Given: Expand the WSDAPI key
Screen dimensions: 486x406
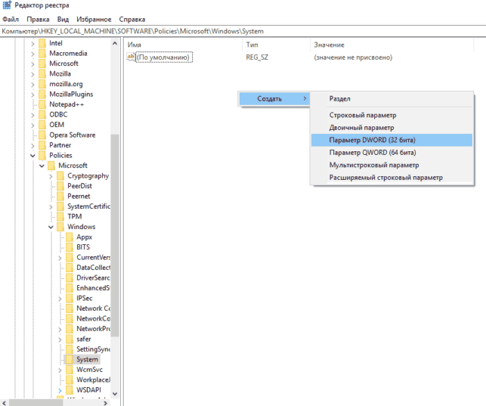Looking at the screenshot, I should [60, 391].
